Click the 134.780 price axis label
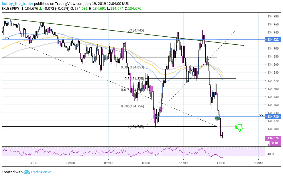Screen dimensions: 283x177 pos(273,97)
